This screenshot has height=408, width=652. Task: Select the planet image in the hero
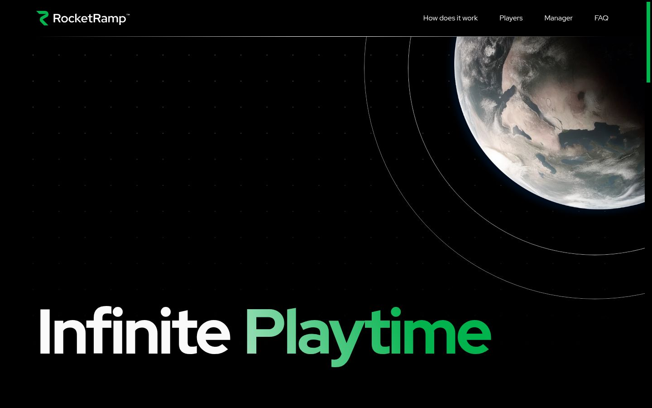click(549, 122)
